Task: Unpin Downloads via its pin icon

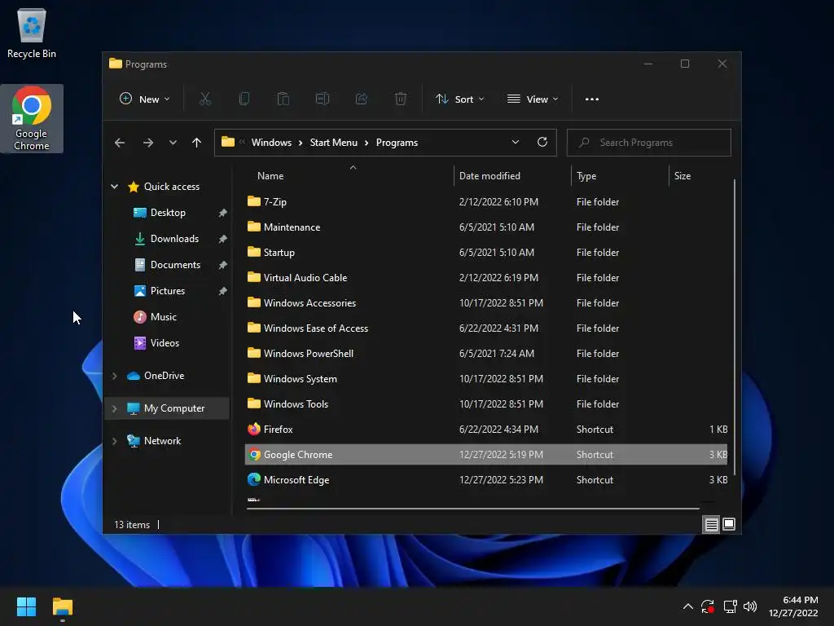Action: pos(223,239)
